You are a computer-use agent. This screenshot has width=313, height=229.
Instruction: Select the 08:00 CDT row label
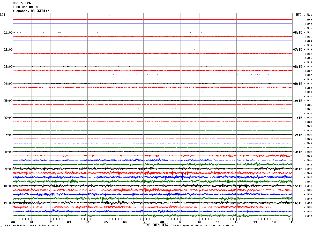click(x=8, y=152)
